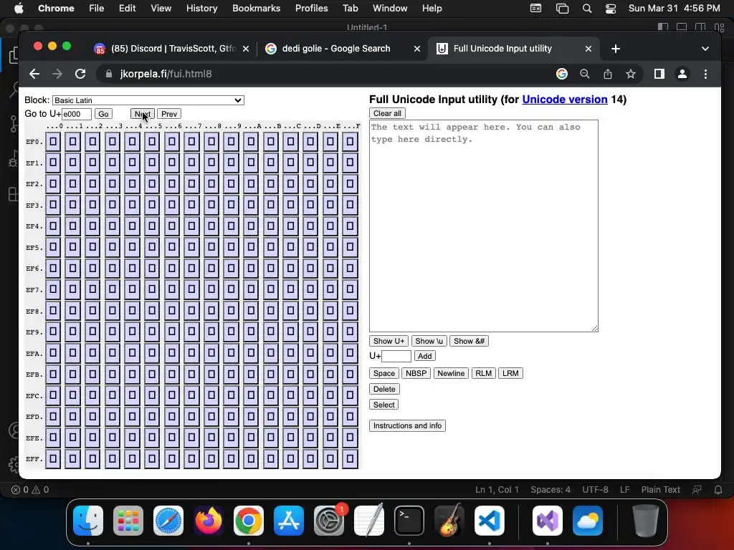Open Launchpad from the dock
The height and width of the screenshot is (550, 734).
pyautogui.click(x=128, y=521)
